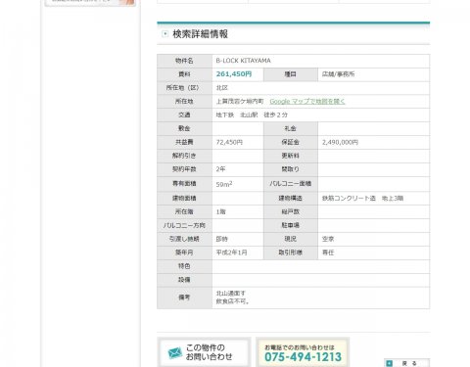Click the 即時 handover value

[222, 239]
